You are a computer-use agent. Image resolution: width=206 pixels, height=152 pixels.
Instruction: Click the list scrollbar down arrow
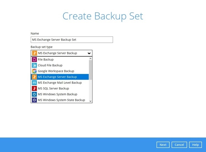click(90, 101)
